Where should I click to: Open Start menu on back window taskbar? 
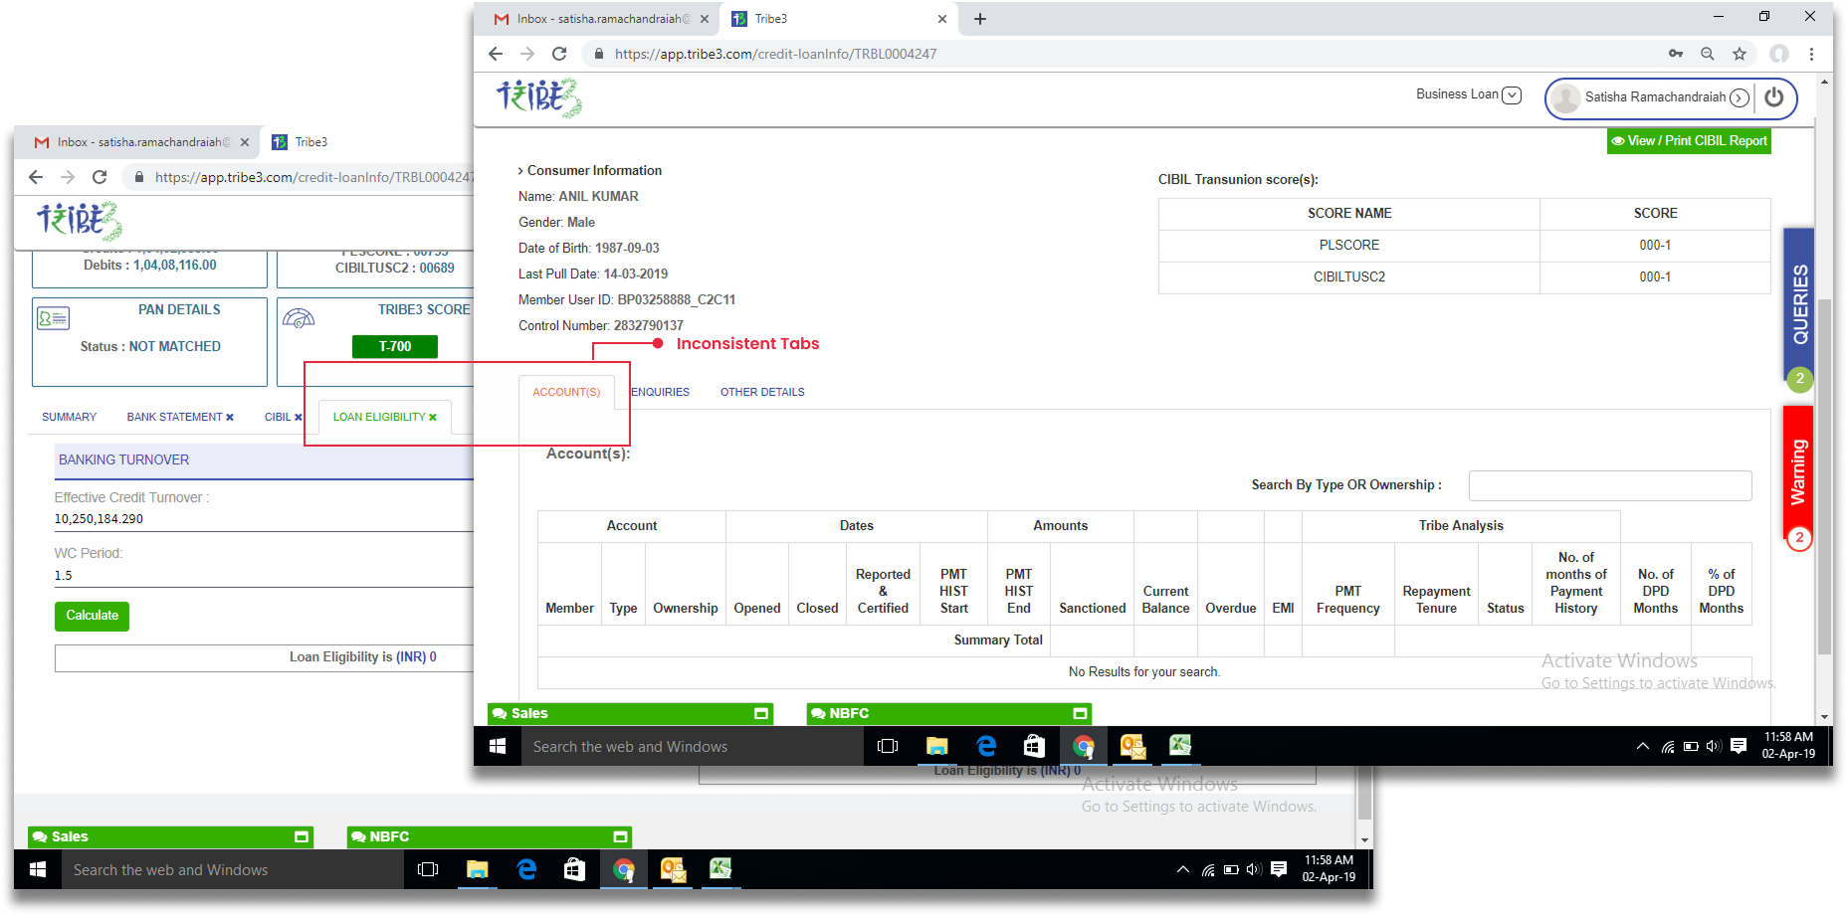coord(38,869)
